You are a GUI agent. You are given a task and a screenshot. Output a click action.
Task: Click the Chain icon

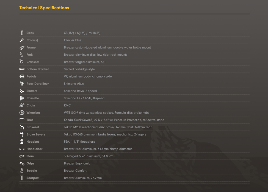[x=22, y=105]
